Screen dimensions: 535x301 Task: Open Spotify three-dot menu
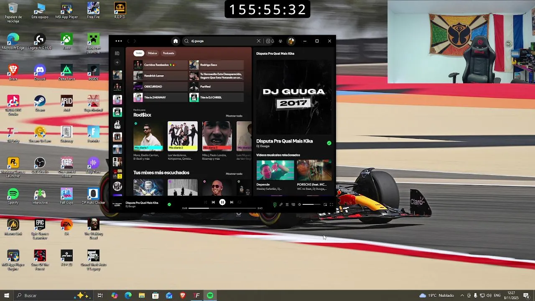tap(119, 41)
